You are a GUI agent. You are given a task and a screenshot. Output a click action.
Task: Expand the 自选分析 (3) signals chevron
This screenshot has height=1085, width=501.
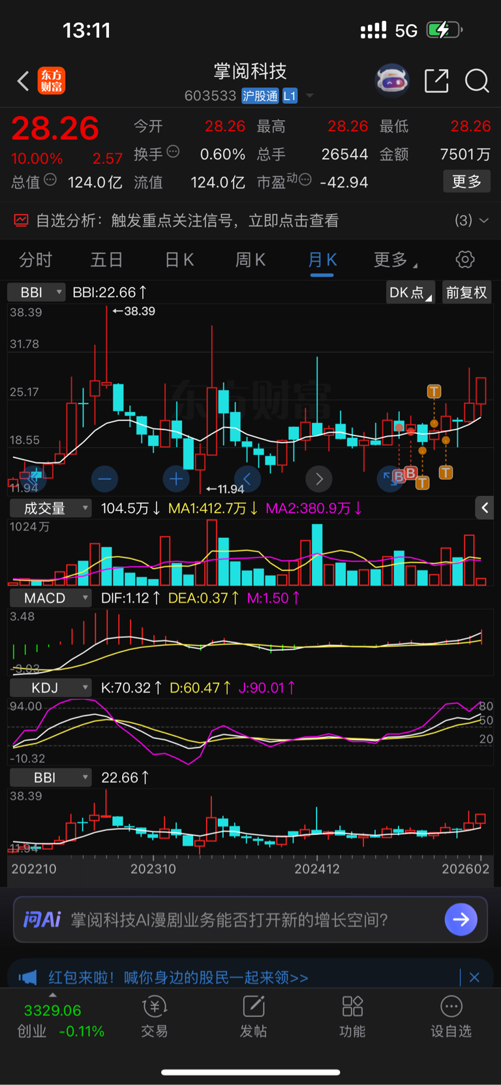[483, 221]
